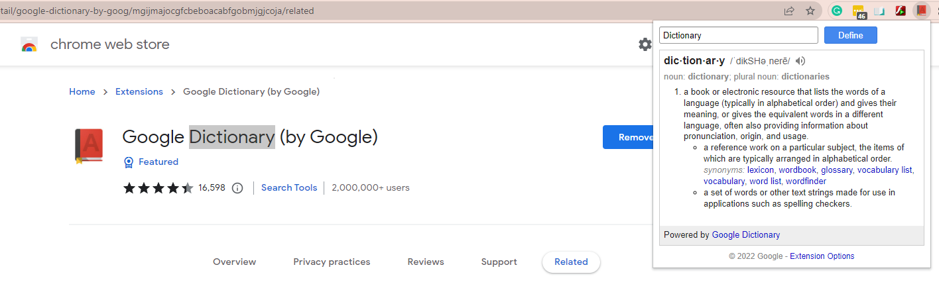Click the Dictionary word input field
The width and height of the screenshot is (939, 300).
pyautogui.click(x=739, y=35)
